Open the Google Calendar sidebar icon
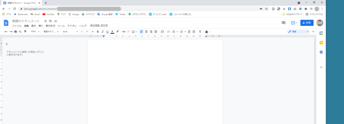The width and height of the screenshot is (344, 124). click(x=321, y=33)
